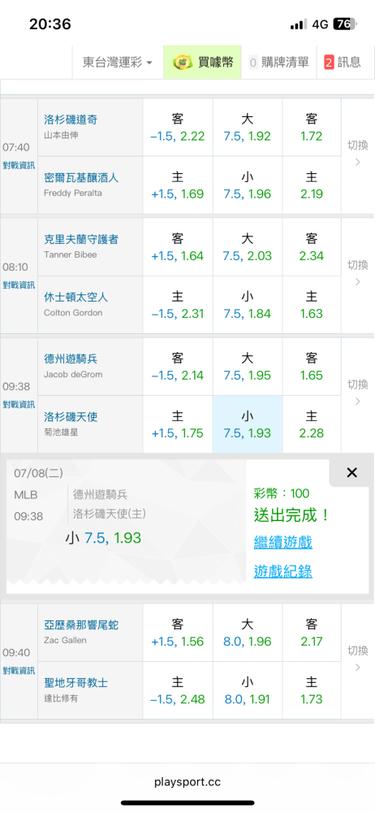Select the highlighted 小 7.5, 1.93 Angels cell

click(x=248, y=424)
